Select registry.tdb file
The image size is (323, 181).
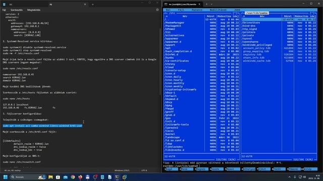point(279,54)
